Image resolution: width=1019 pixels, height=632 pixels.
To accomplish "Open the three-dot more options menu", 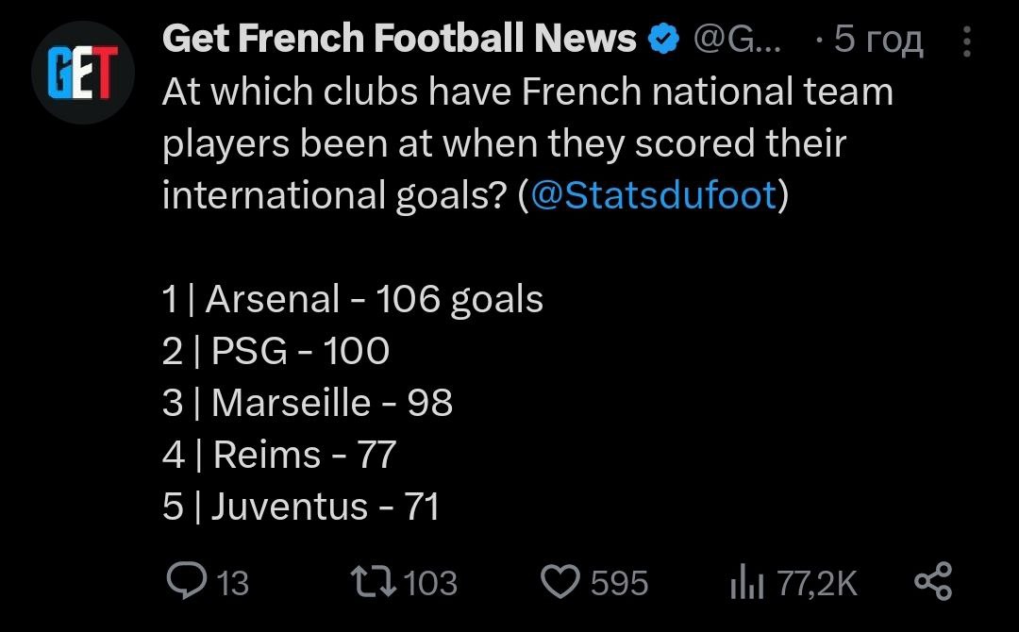I will pyautogui.click(x=967, y=41).
